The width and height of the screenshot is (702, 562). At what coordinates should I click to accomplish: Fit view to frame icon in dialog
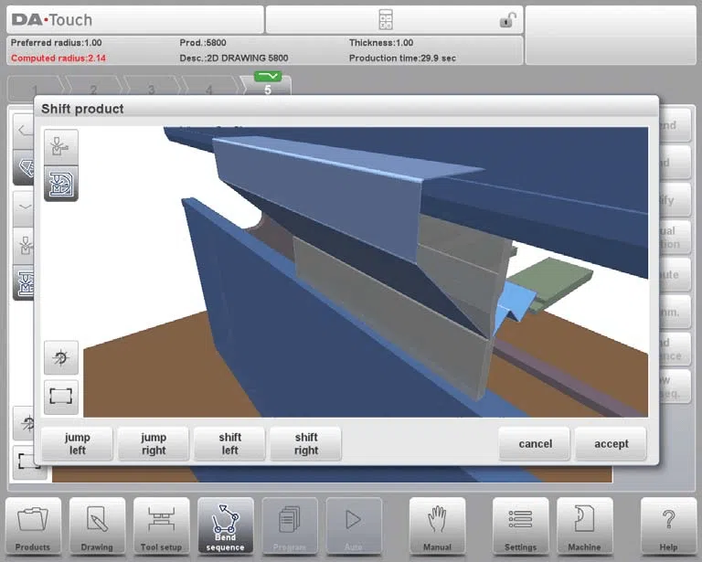click(61, 397)
